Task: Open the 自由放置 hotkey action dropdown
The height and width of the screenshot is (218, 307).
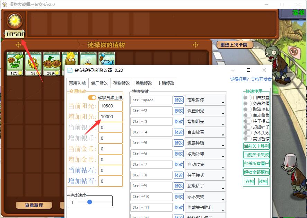Action: 205,132
